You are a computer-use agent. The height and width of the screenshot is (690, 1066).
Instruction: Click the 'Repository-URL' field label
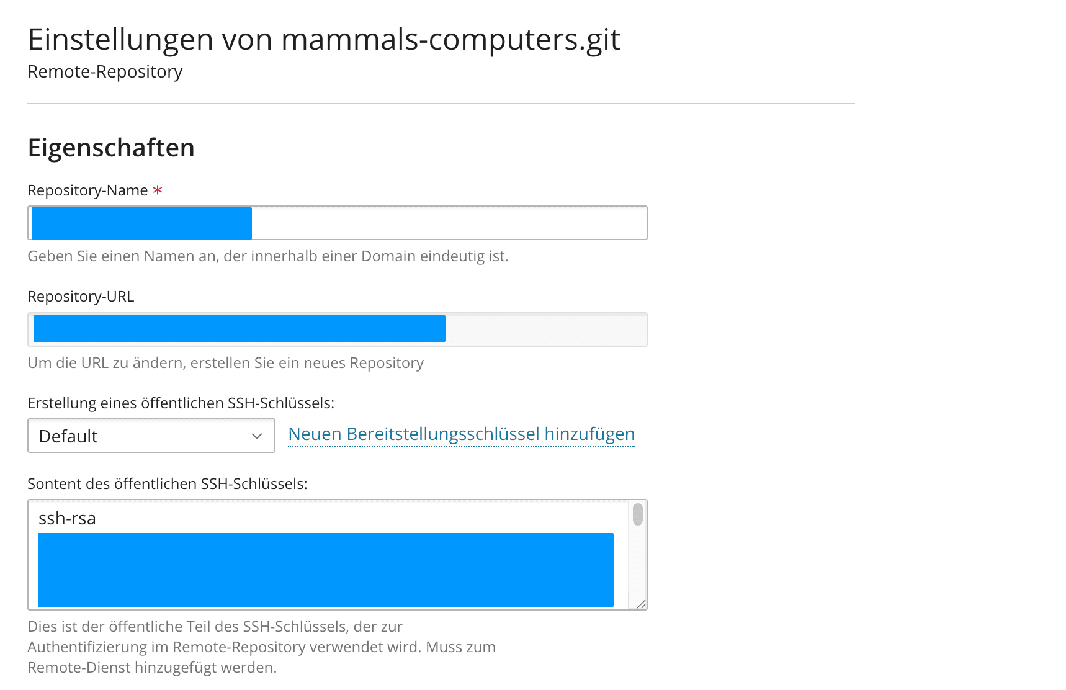pos(81,297)
